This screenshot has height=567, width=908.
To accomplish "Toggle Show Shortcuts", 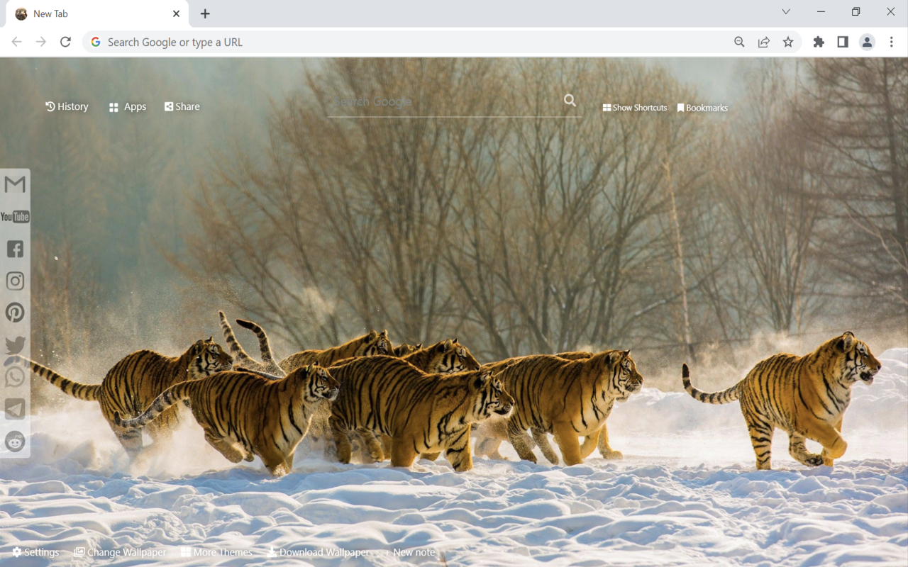I will click(x=635, y=108).
